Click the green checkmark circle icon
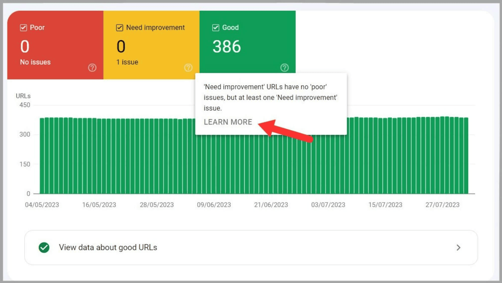Viewport: 502px width, 283px height. tap(44, 247)
